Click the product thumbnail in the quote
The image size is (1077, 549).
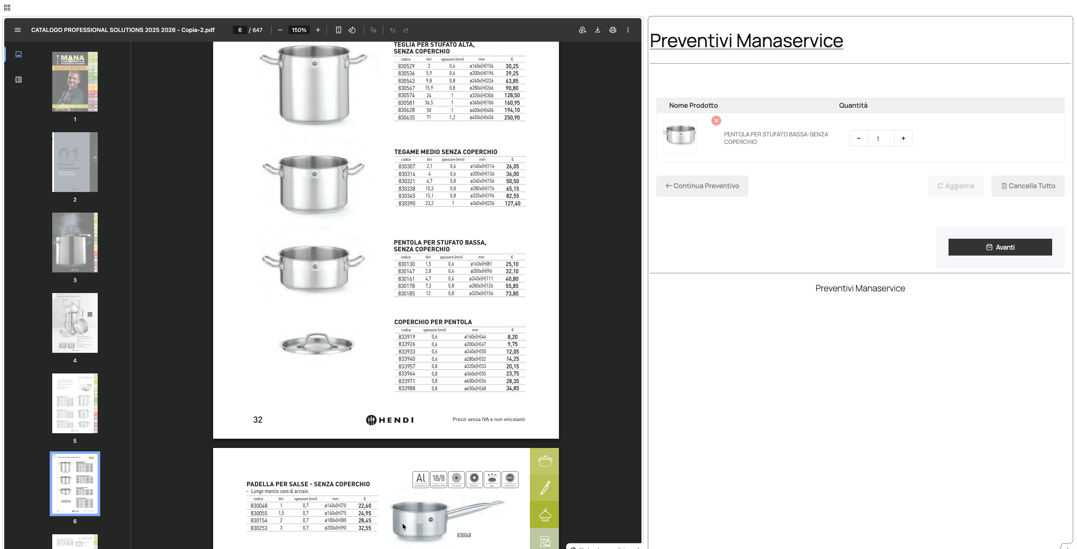click(680, 136)
